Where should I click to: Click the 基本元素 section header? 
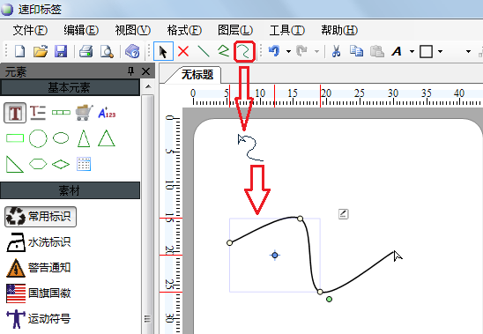pyautogui.click(x=70, y=87)
